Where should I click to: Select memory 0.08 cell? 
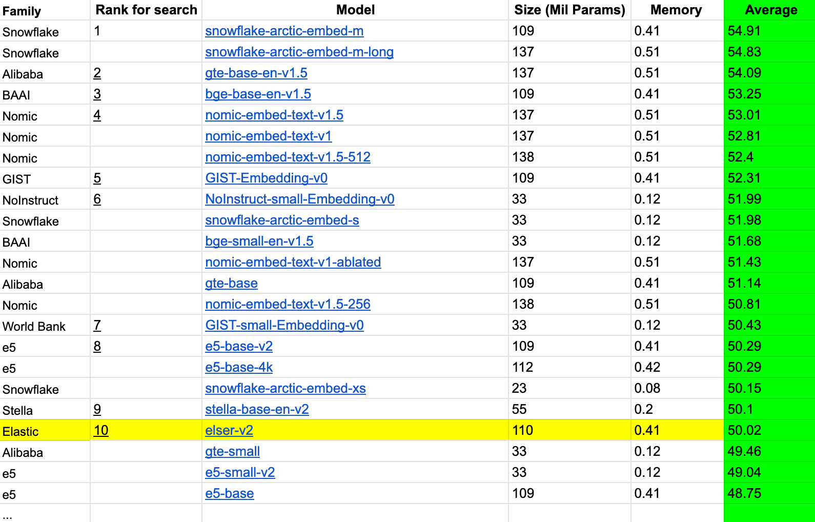click(677, 389)
